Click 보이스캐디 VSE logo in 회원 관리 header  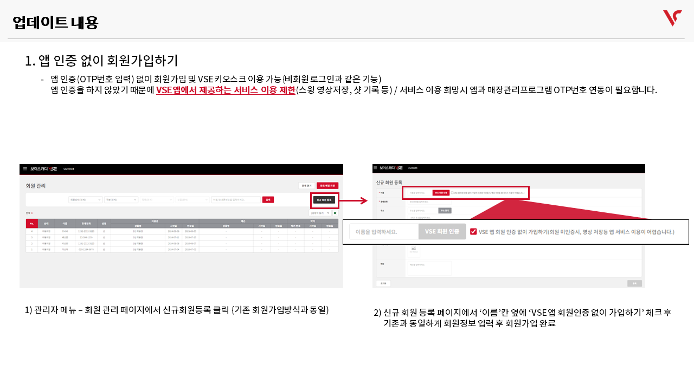(44, 168)
